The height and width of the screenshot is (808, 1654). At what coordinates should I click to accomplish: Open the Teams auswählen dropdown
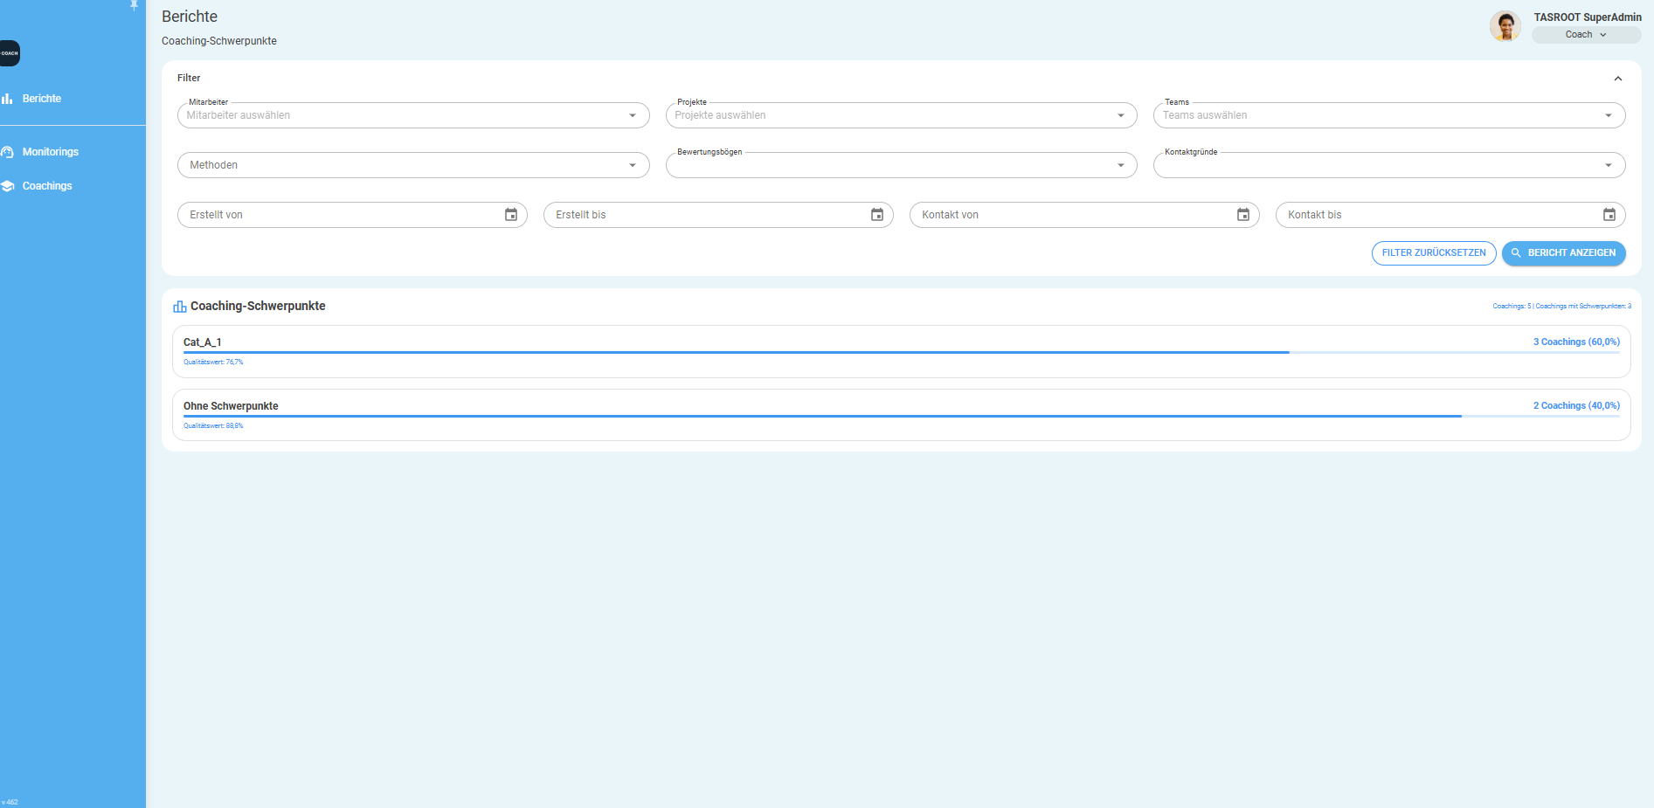(1389, 115)
